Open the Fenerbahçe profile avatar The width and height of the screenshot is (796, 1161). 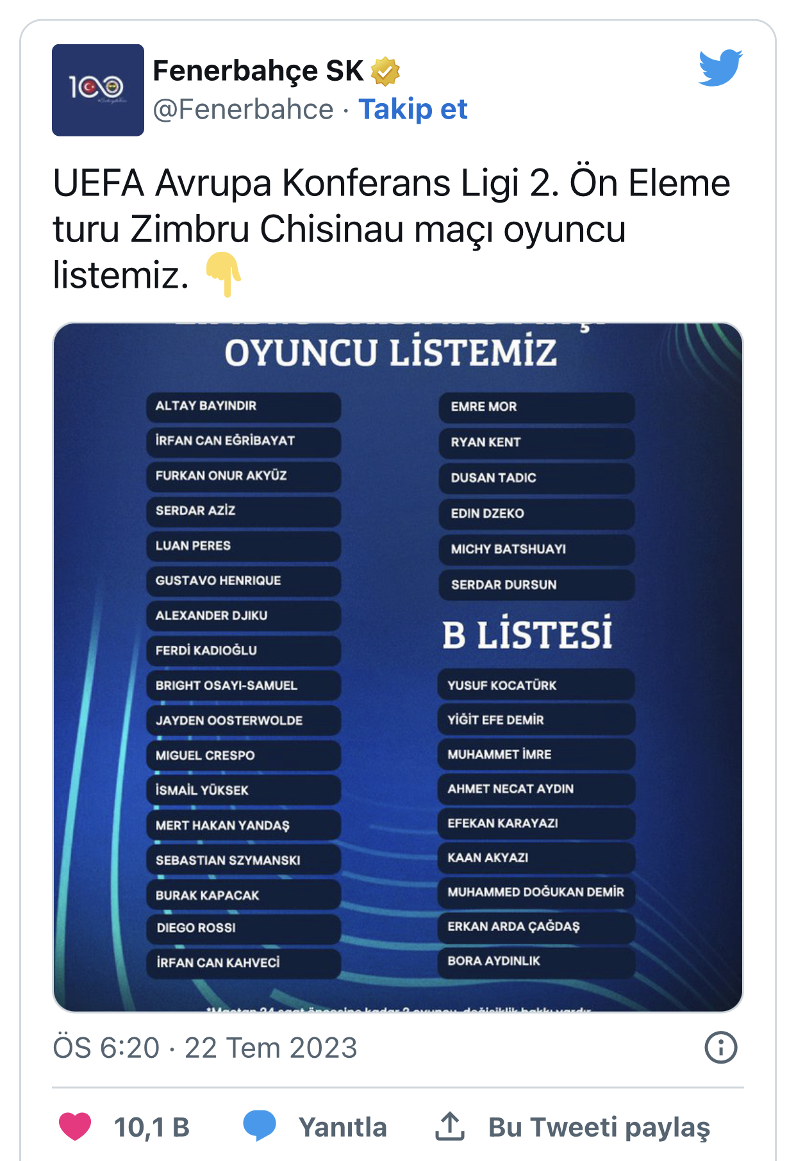tap(98, 90)
